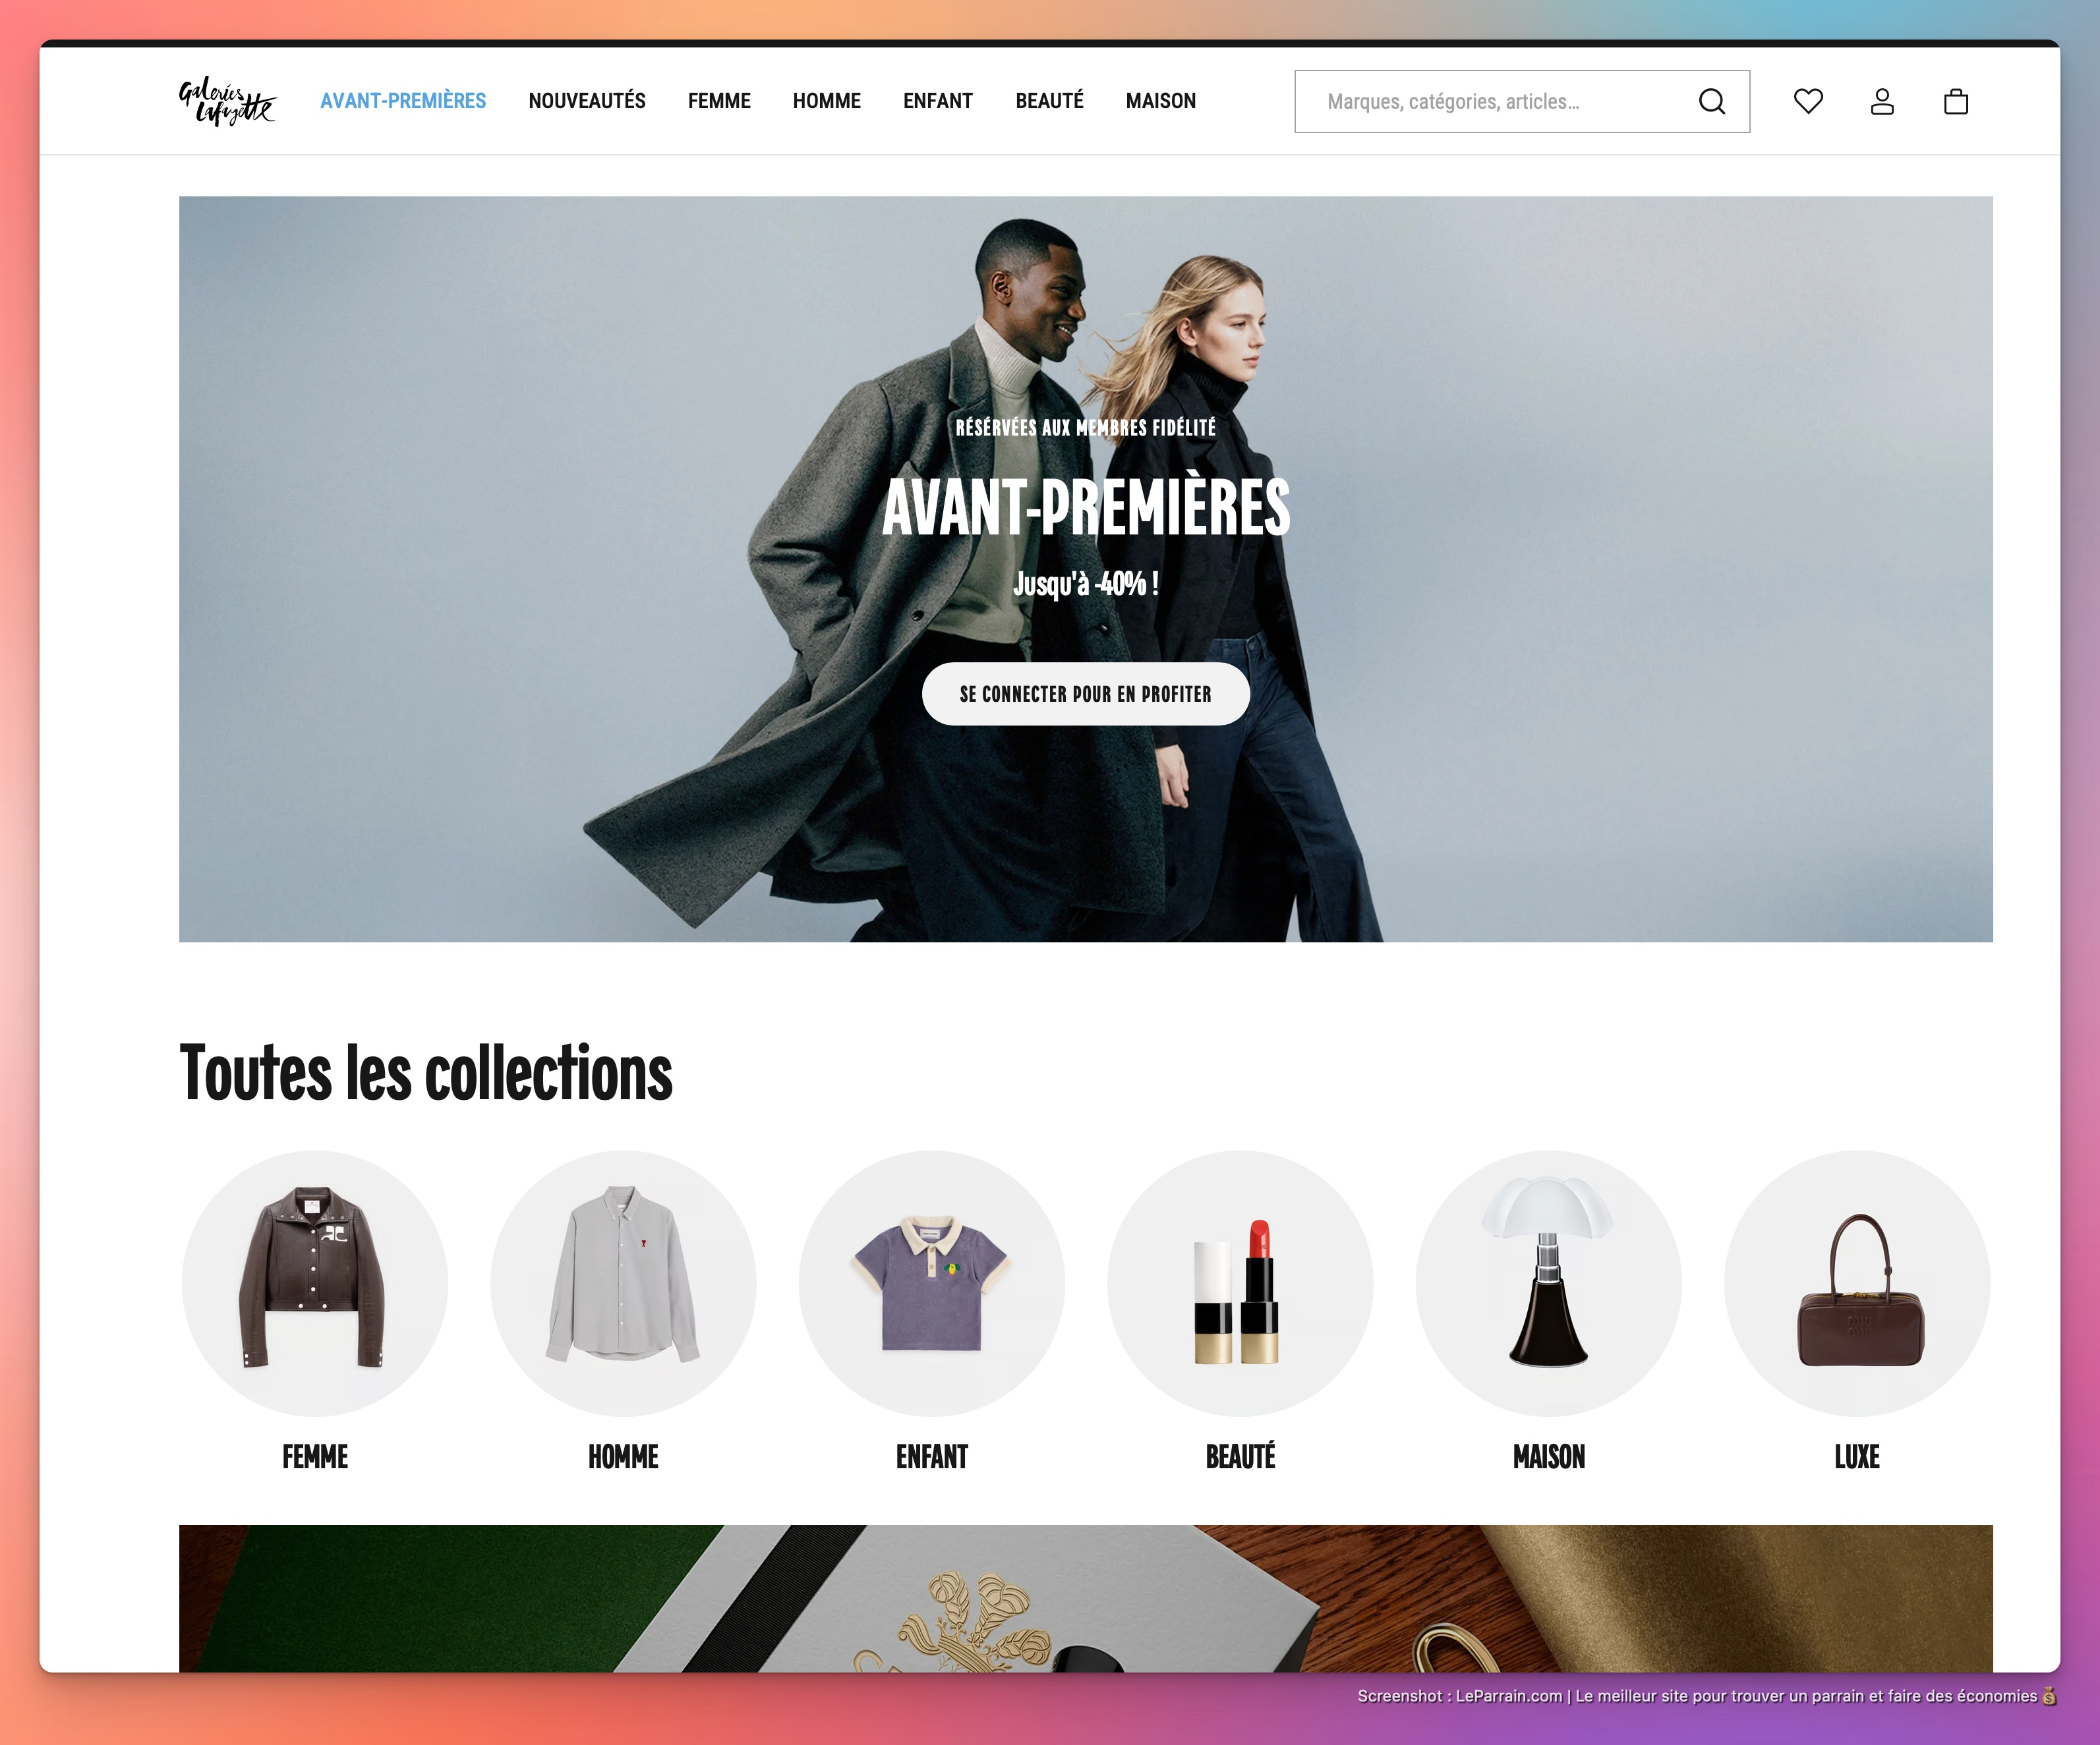Open the Nouveautés menu item

click(x=587, y=101)
